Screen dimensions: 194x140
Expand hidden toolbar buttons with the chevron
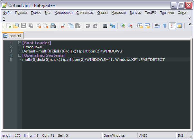tap(190, 24)
